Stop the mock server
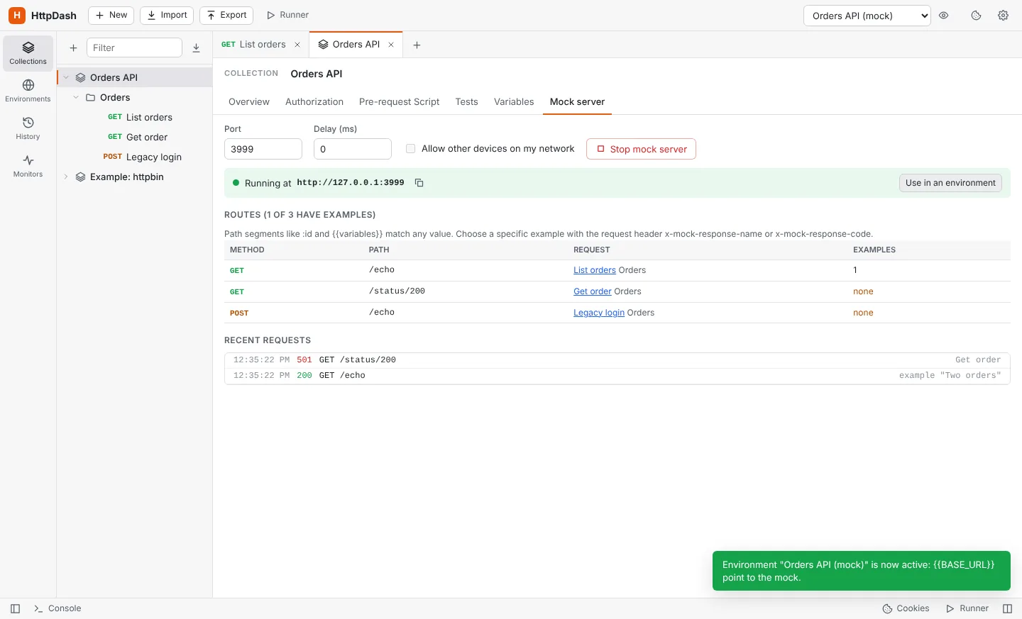The height and width of the screenshot is (619, 1022). click(641, 149)
